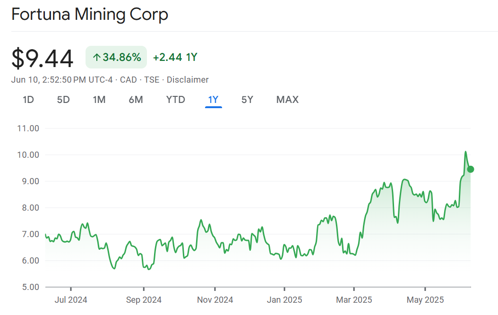The height and width of the screenshot is (315, 498).
Task: Open the 6M chart view
Action: (136, 100)
